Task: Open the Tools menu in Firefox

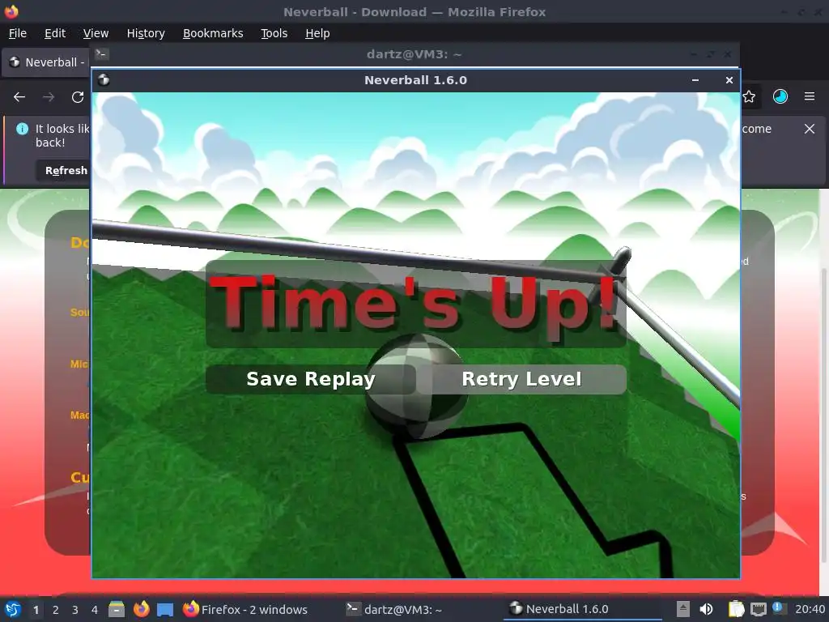Action: pos(274,33)
